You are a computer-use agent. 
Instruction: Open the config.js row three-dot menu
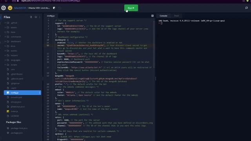pos(40,93)
